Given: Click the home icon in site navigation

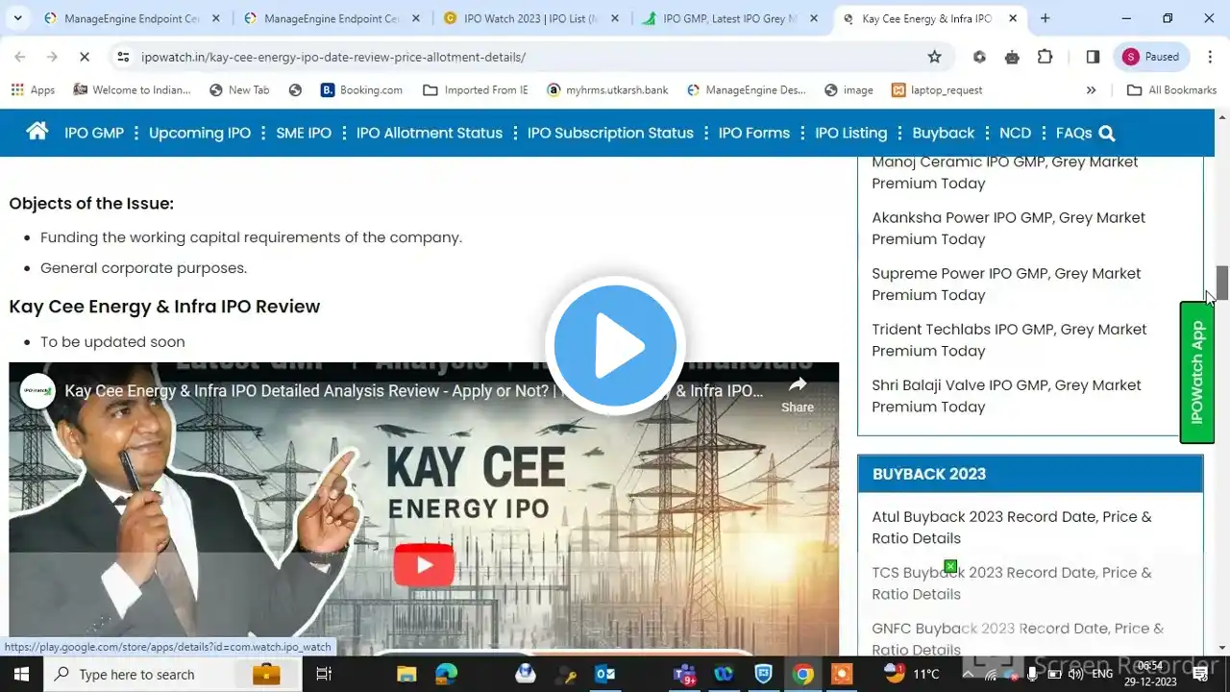Looking at the screenshot, I should 37,132.
